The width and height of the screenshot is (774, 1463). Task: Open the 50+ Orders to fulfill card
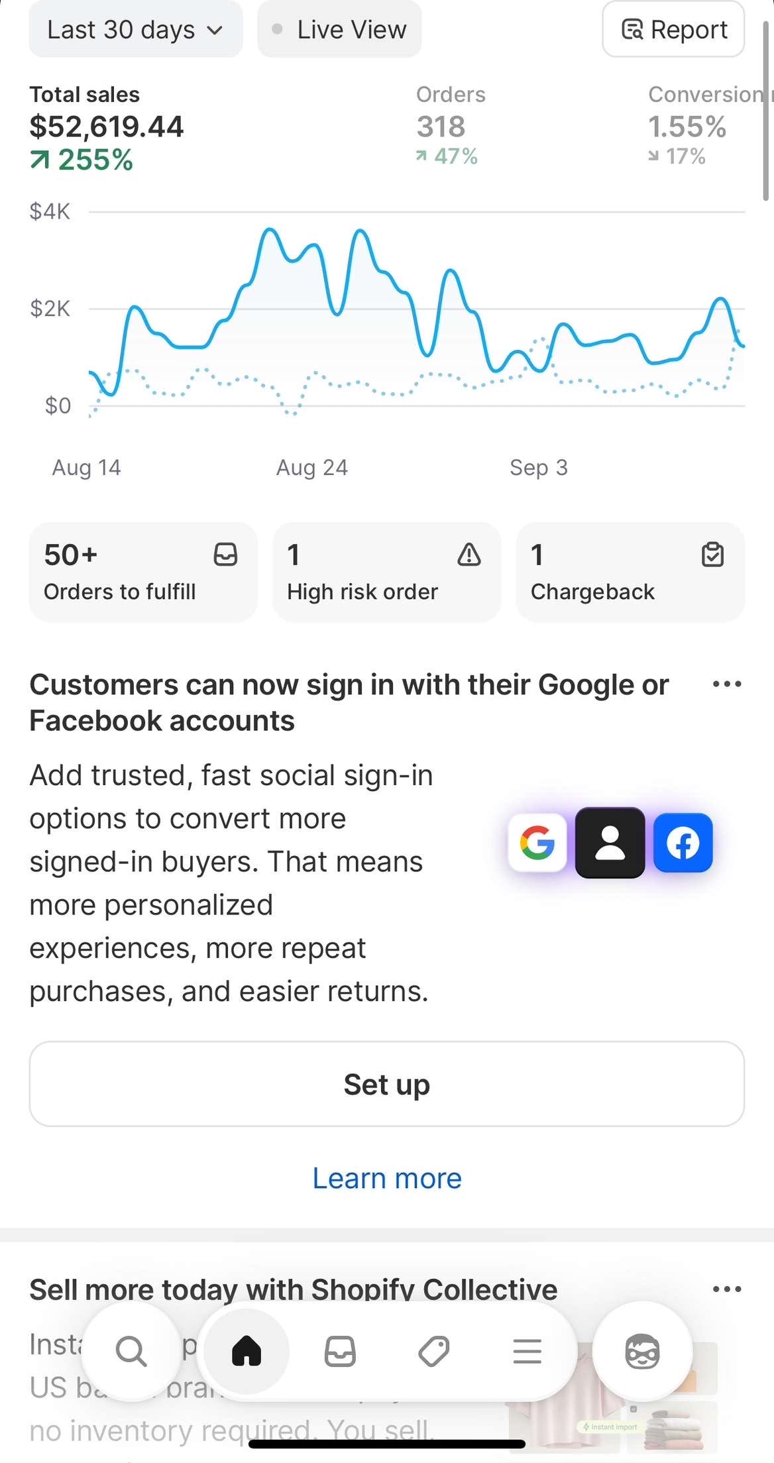coord(143,572)
